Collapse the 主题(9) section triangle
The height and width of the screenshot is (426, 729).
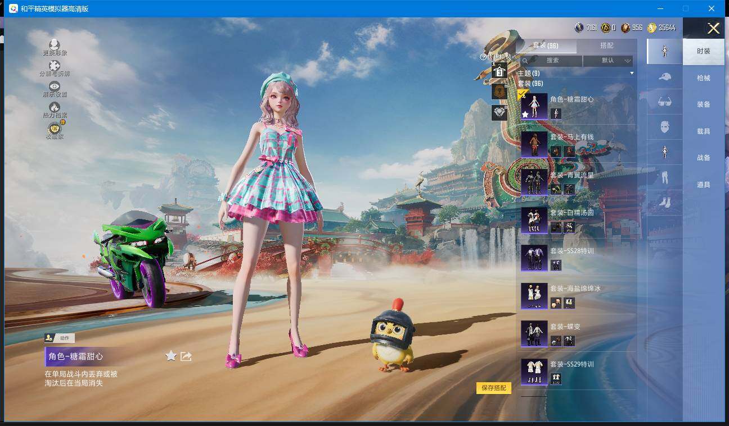click(x=632, y=74)
